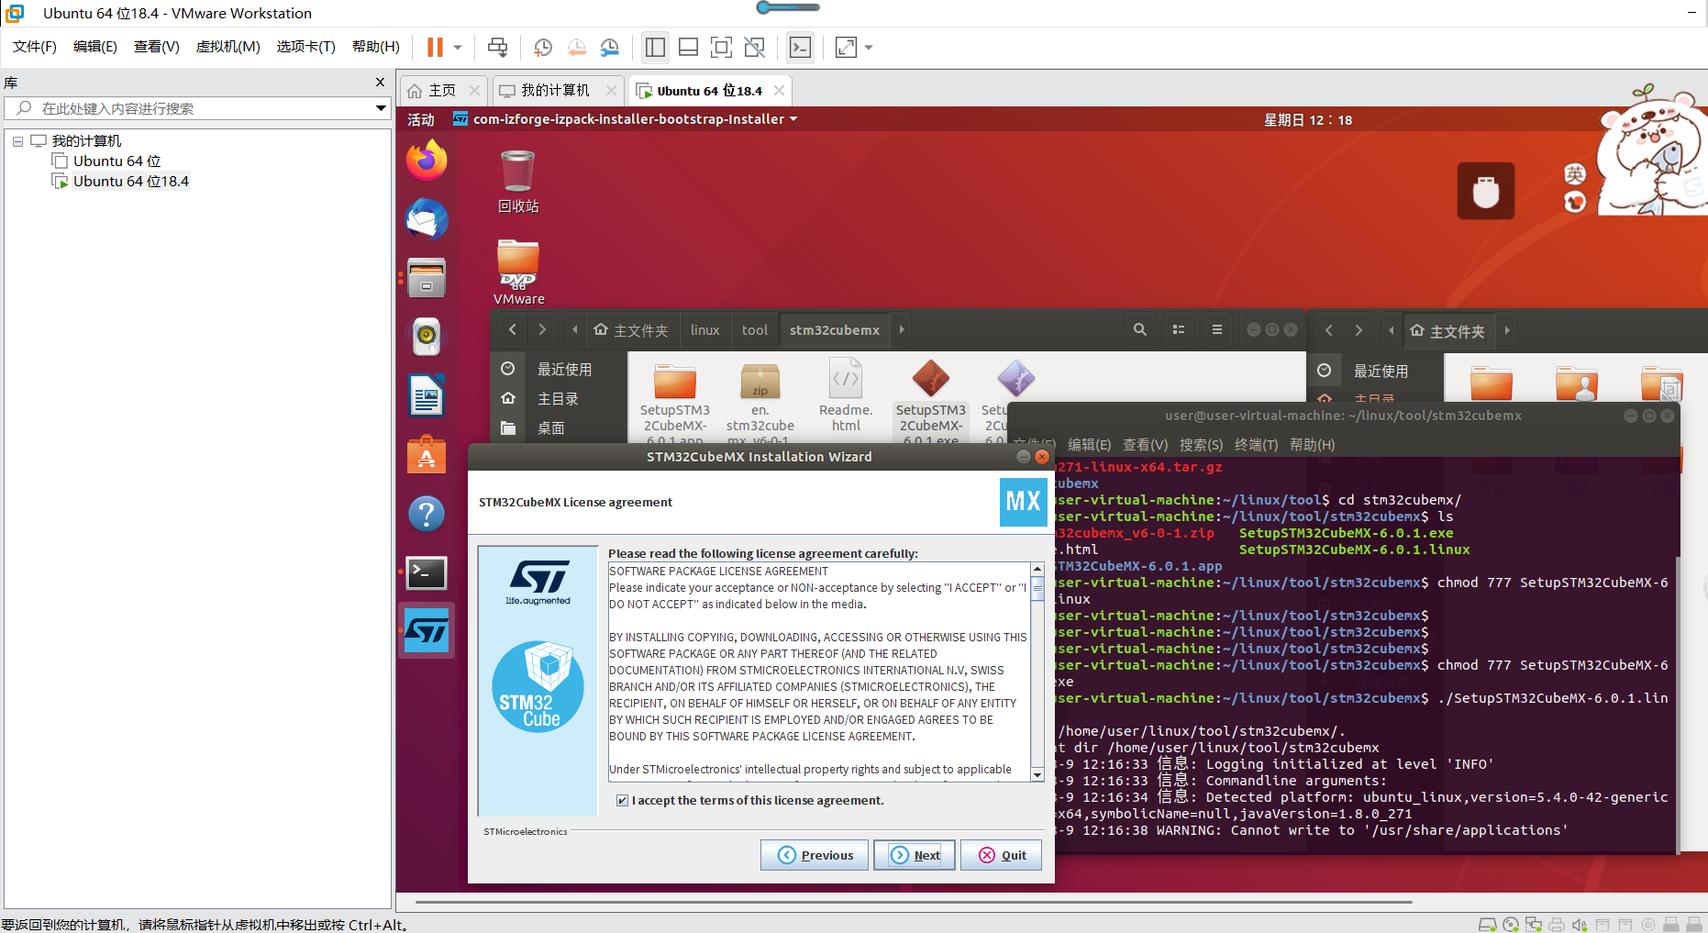Image resolution: width=1708 pixels, height=933 pixels.
Task: Click Next in the installation wizard
Action: point(915,855)
